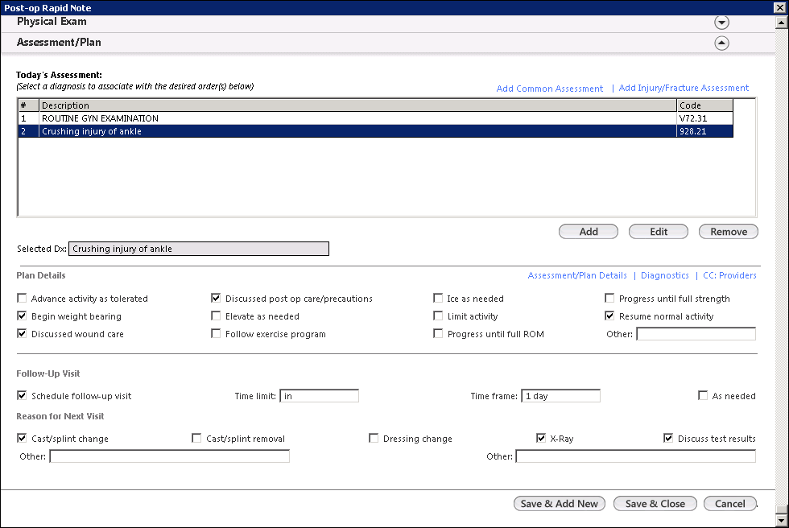Click the Edit assessment button
The width and height of the screenshot is (789, 528).
[x=659, y=232]
